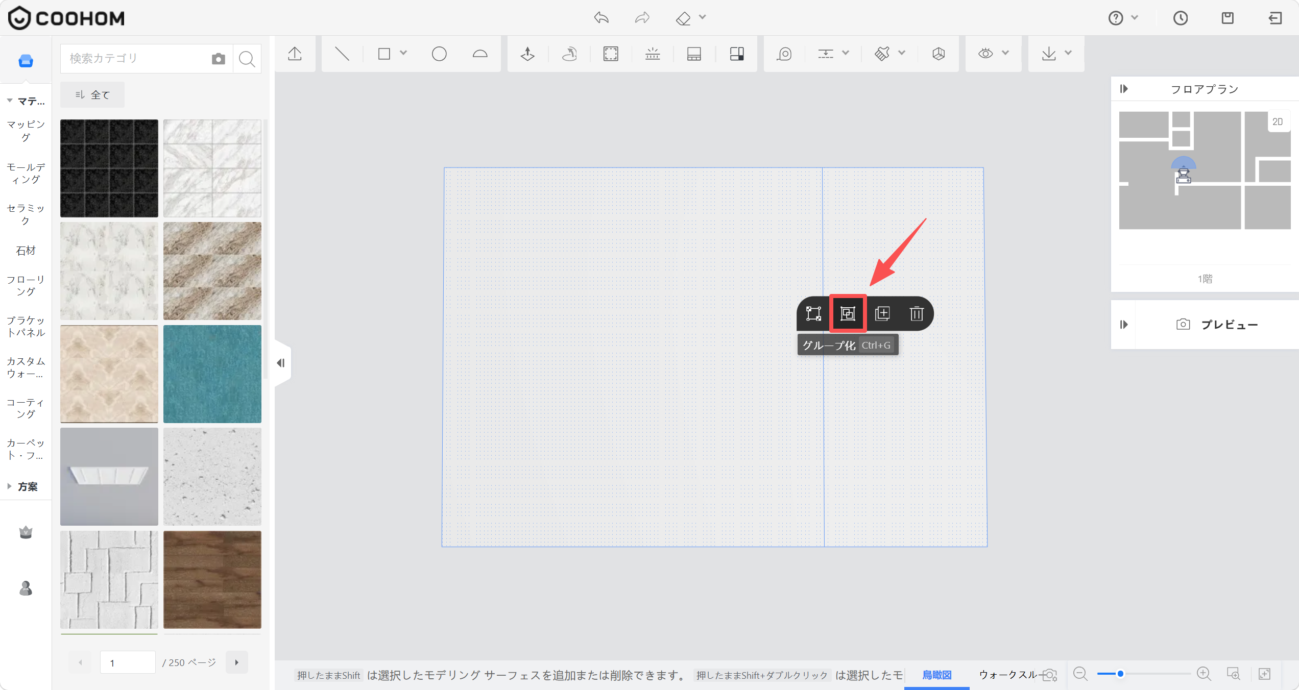
Task: Toggle the eye visibility tool
Action: [985, 54]
